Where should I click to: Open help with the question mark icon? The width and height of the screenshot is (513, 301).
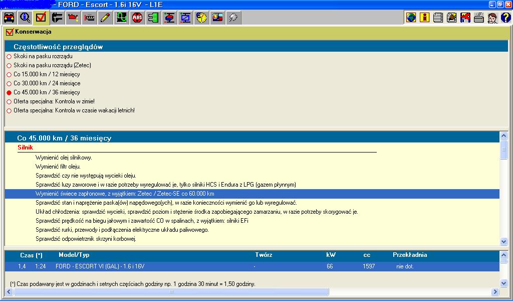pos(505,18)
